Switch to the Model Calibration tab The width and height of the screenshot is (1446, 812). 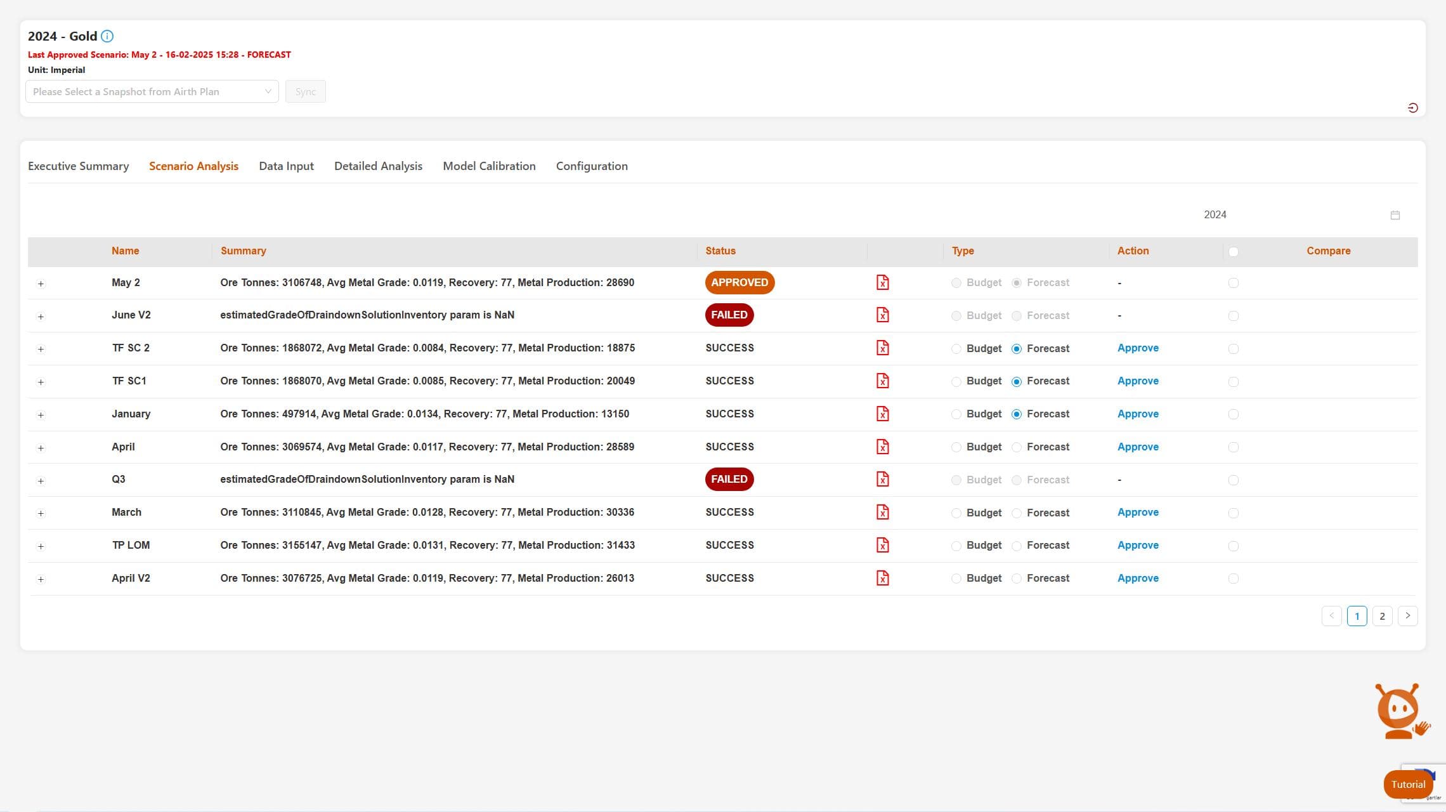click(x=489, y=166)
